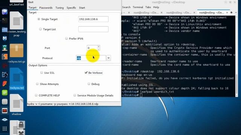Viewport: 241px width, 135px height.
Task: Open the Help menu in the terminal window
Action: coord(156,7)
